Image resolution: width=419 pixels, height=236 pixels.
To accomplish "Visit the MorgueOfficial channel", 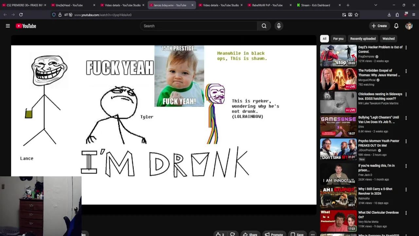I will (367, 80).
